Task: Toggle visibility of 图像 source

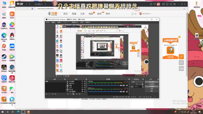Action: point(82,85)
